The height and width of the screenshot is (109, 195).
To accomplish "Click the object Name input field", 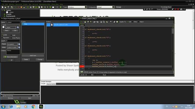I will 13,22.
